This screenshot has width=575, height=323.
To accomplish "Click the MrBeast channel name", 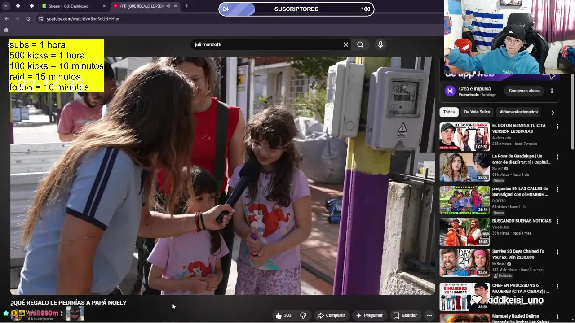I will (x=499, y=264).
